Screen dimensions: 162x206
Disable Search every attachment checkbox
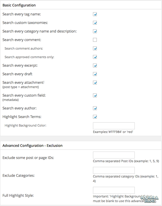pos(95,83)
